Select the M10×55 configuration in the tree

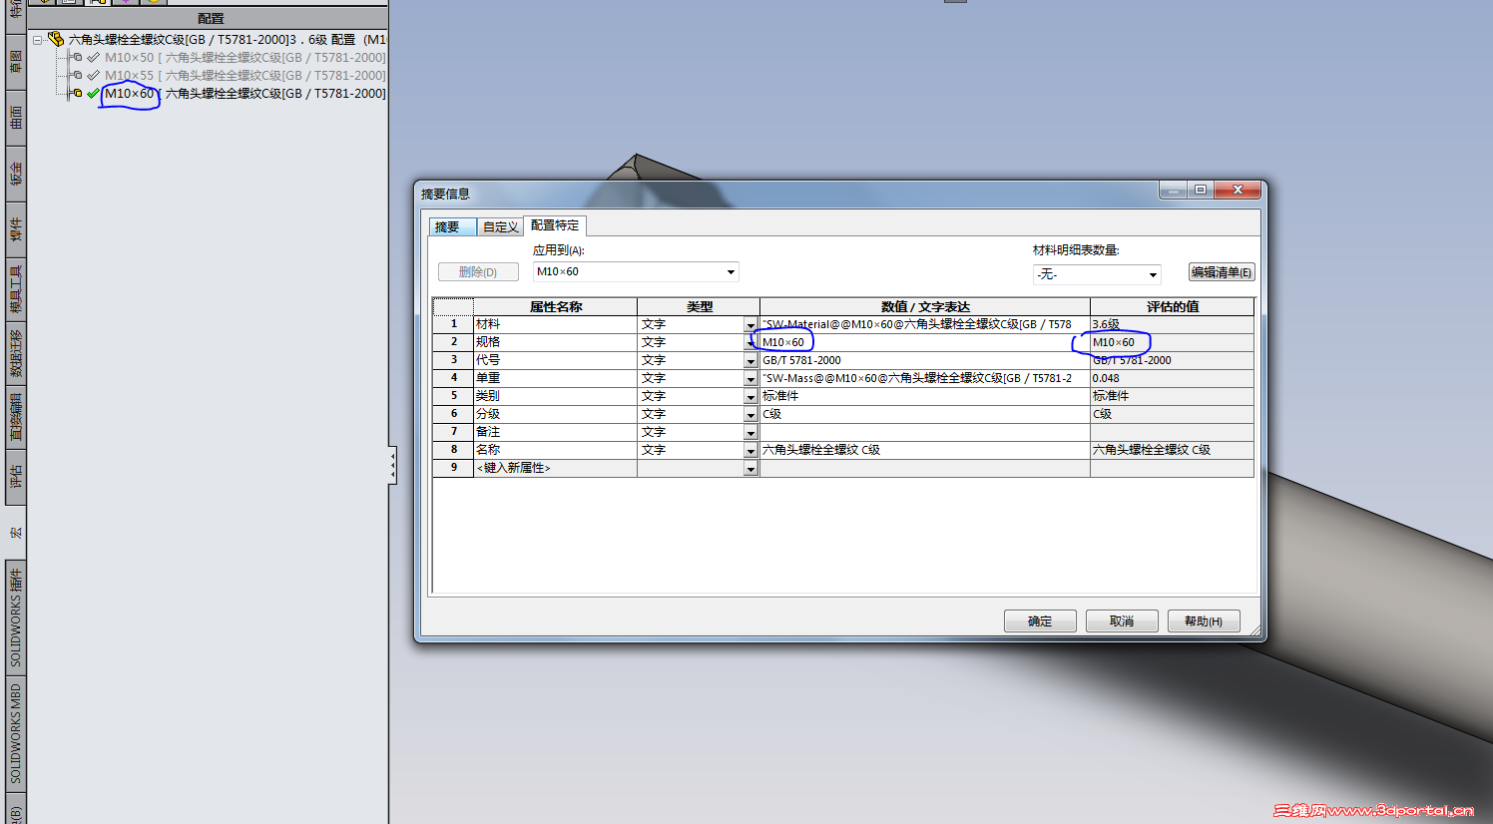[245, 76]
